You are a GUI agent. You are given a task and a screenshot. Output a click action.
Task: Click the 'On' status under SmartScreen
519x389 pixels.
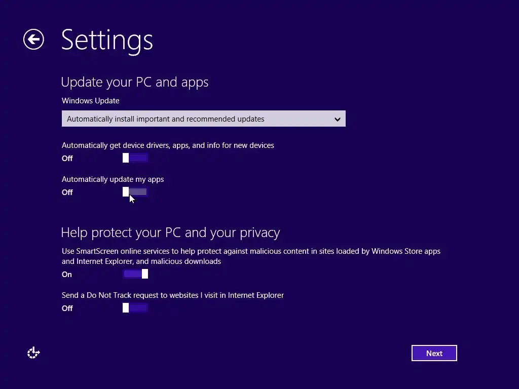[x=67, y=274]
